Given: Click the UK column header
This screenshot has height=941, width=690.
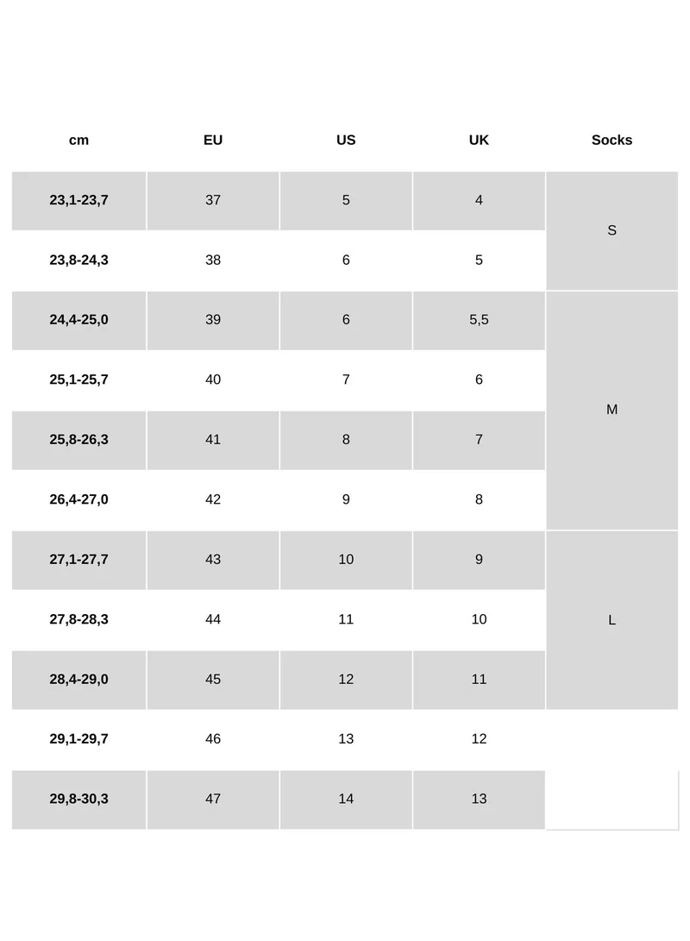Looking at the screenshot, I should (479, 140).
